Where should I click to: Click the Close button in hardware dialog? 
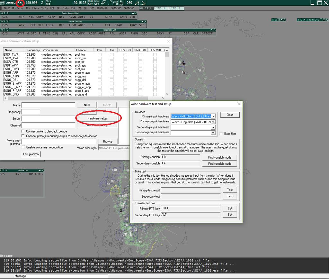pyautogui.click(x=230, y=115)
